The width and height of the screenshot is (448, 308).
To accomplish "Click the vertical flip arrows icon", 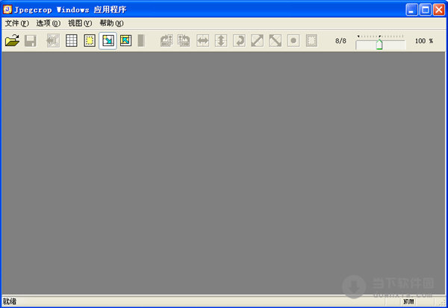I will click(220, 41).
